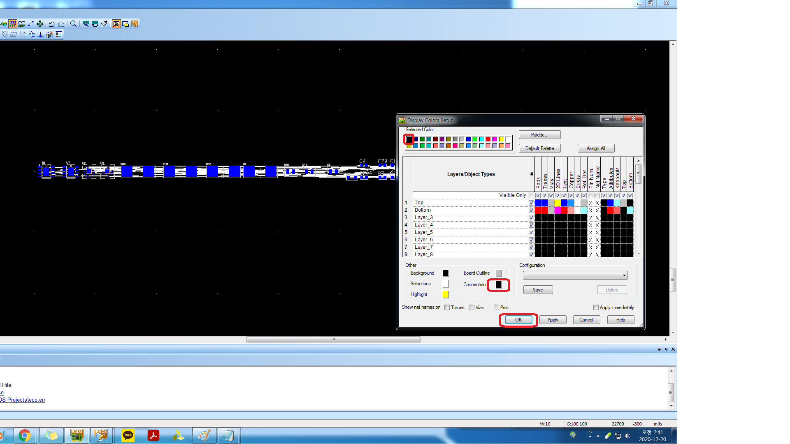
Task: Click the Connection color box
Action: pos(498,284)
